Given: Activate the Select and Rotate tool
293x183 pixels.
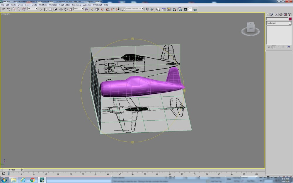Looking at the screenshot, I should pos(66,9).
